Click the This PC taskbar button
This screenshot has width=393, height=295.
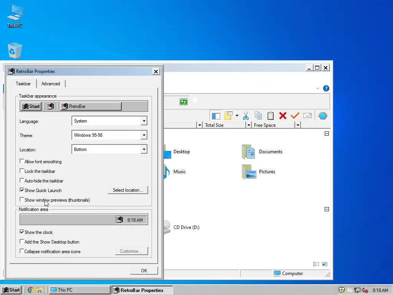click(x=79, y=290)
